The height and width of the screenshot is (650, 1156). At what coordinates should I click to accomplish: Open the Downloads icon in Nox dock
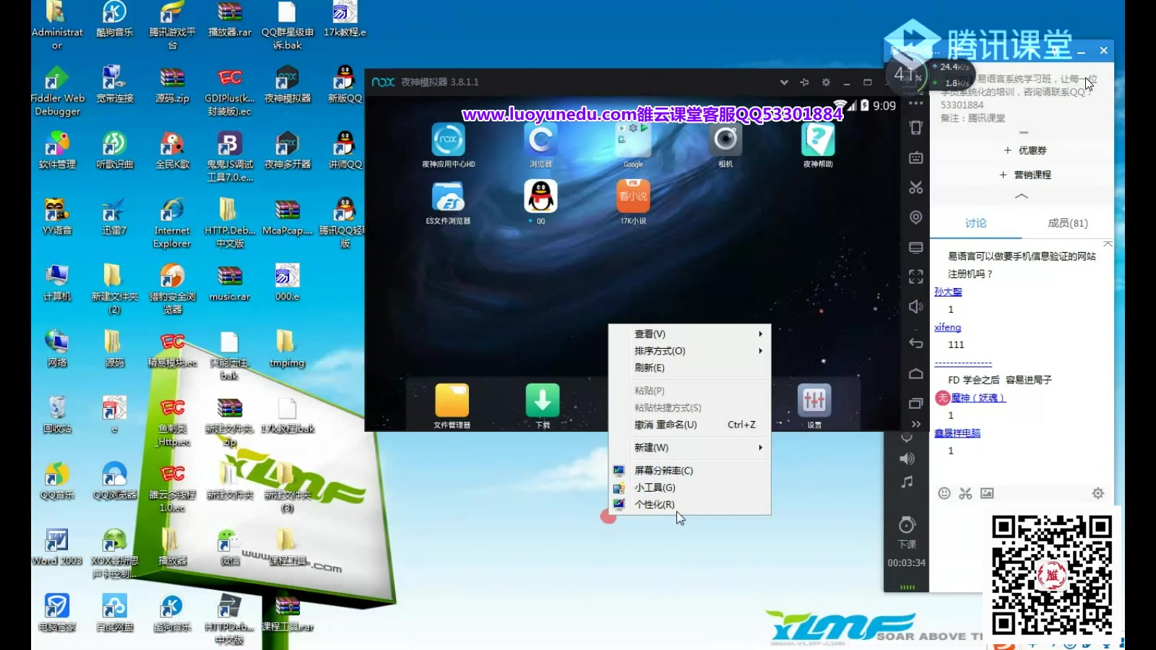pyautogui.click(x=543, y=400)
